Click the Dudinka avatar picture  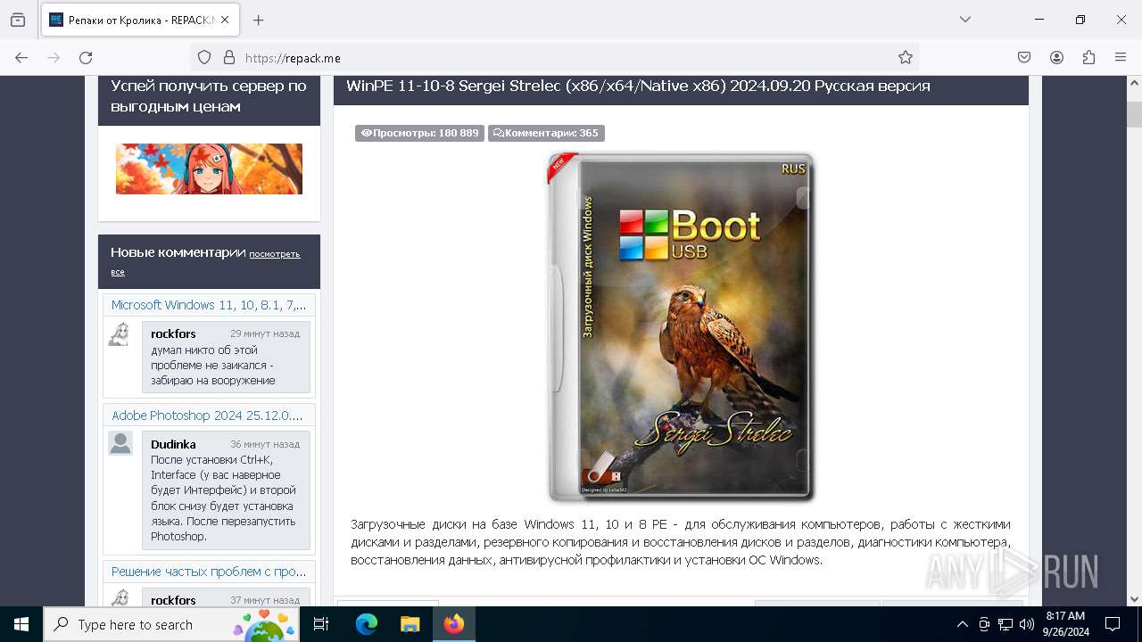tap(120, 443)
